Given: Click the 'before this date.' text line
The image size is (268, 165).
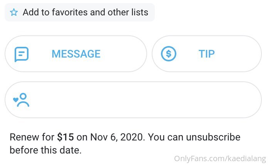Looking at the screenshot, I should pos(45,150).
